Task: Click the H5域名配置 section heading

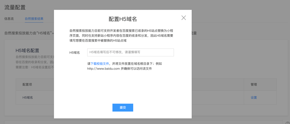Action: click(x=27, y=51)
